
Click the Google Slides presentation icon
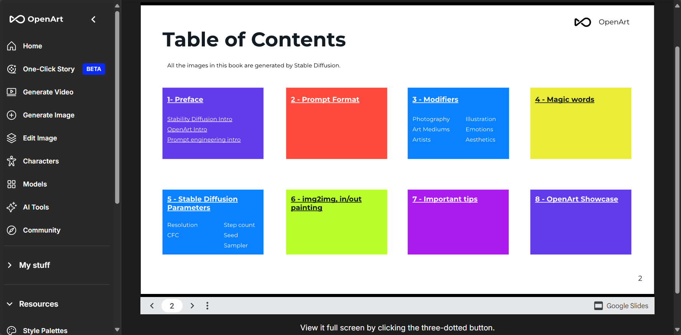(x=599, y=306)
